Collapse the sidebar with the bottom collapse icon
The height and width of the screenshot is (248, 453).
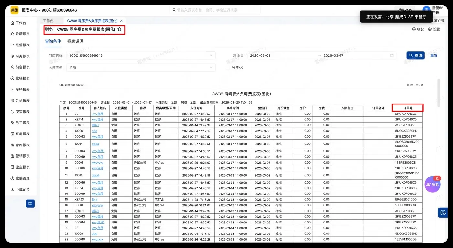click(x=30, y=203)
